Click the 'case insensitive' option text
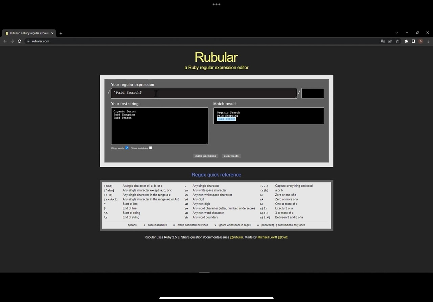This screenshot has height=302, width=433. pyautogui.click(x=157, y=225)
